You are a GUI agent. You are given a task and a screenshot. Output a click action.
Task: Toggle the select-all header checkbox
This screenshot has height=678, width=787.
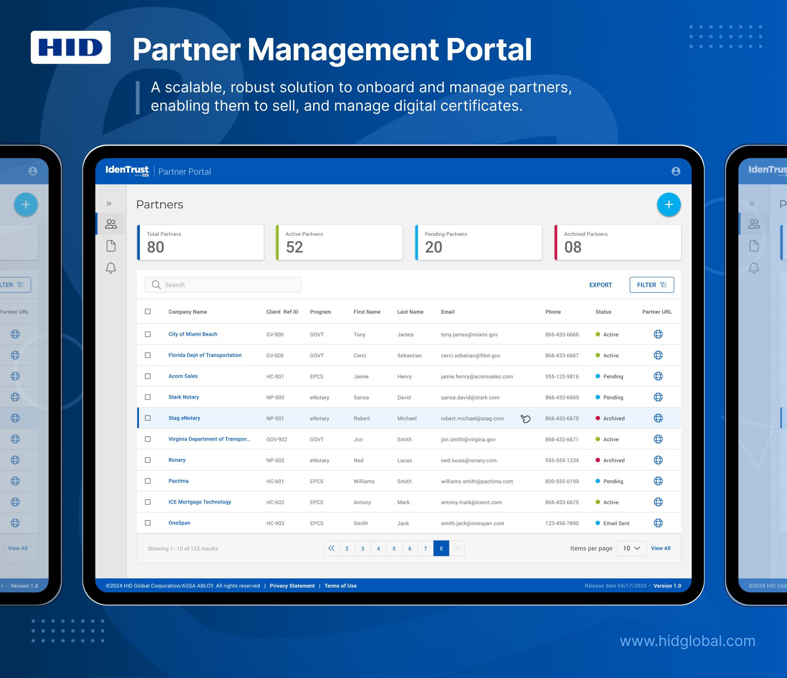148,312
